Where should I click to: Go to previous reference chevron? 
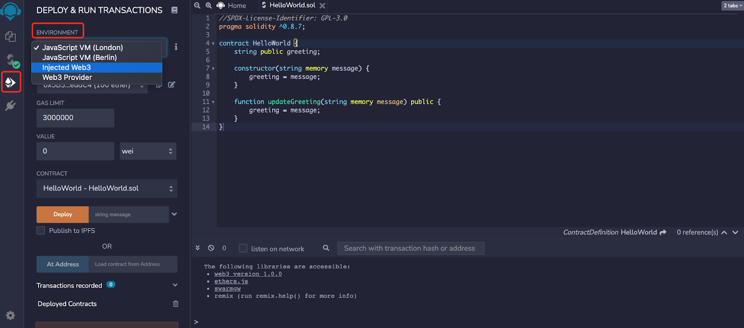724,232
